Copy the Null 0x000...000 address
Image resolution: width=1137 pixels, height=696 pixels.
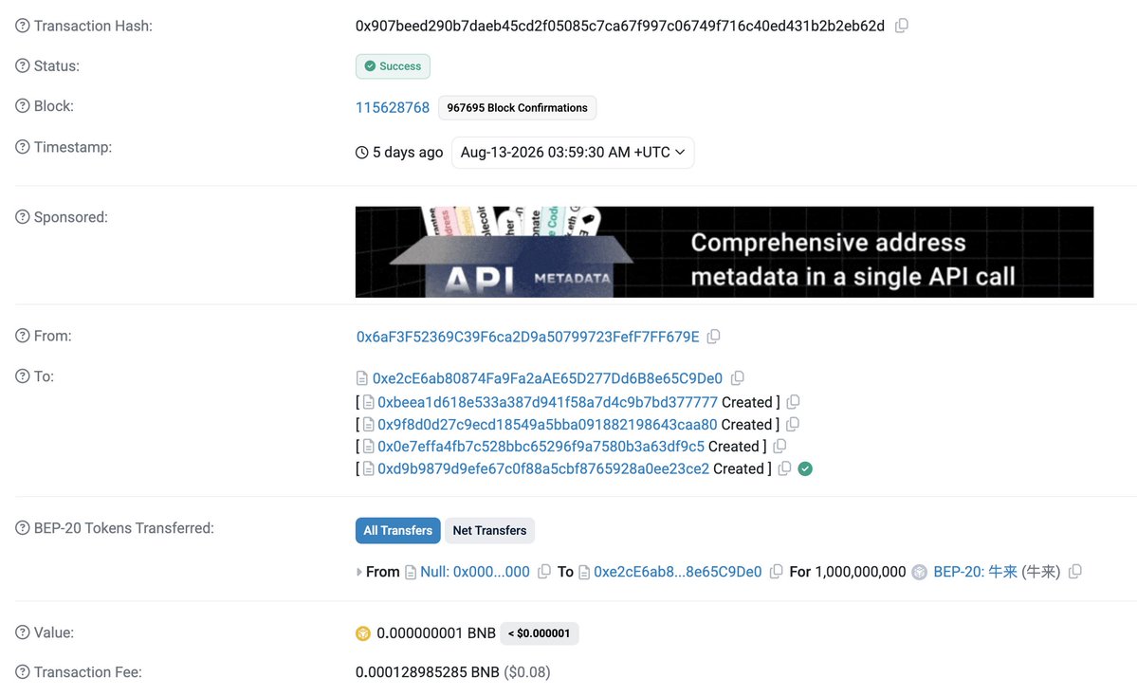tap(544, 571)
